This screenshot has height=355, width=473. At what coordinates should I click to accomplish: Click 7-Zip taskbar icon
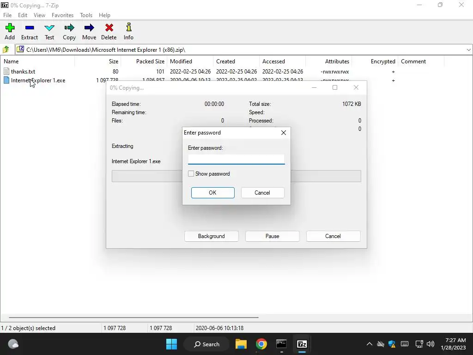[302, 344]
